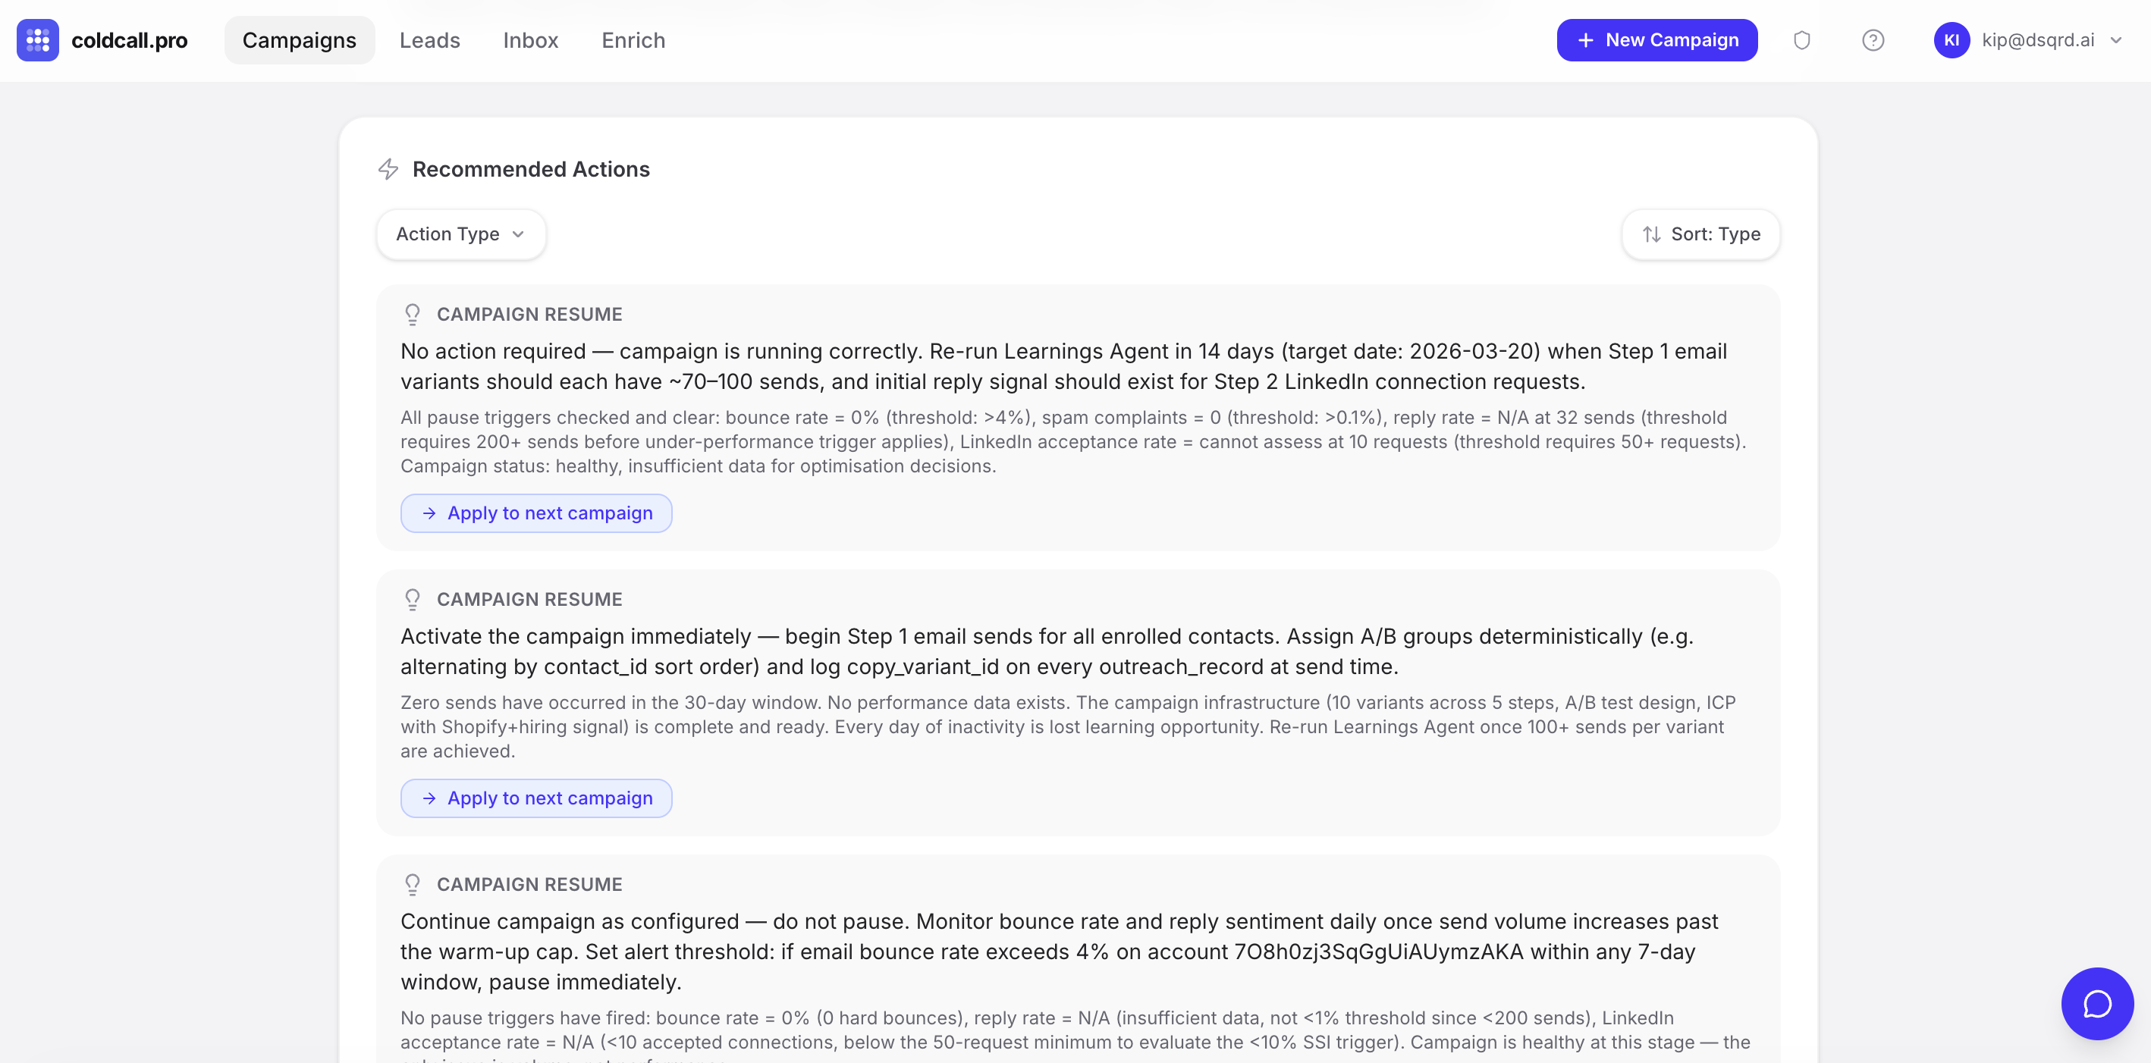Click the New Campaign button

(1656, 40)
